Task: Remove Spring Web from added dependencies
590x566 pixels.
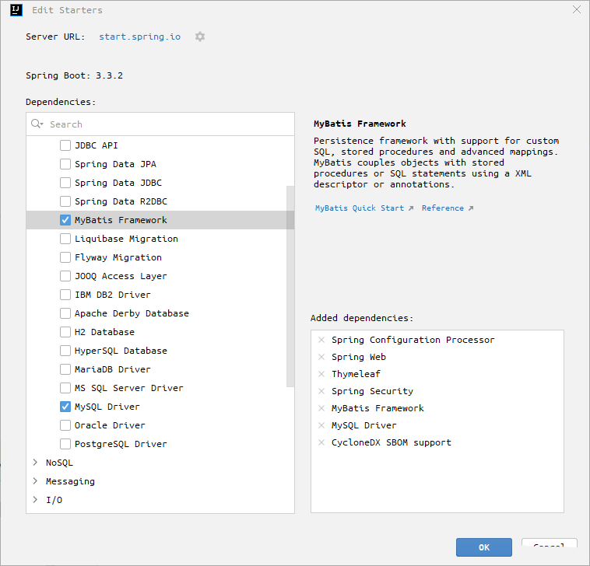Action: tap(321, 357)
